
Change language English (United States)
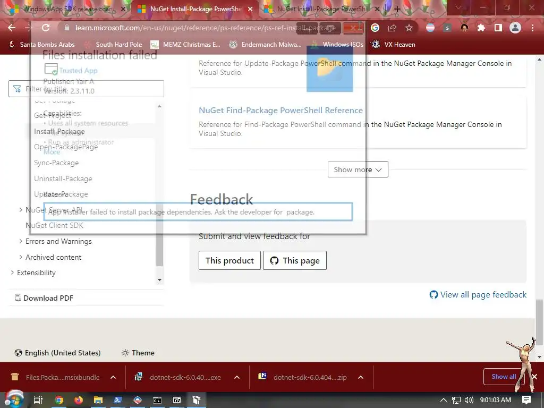(x=57, y=353)
